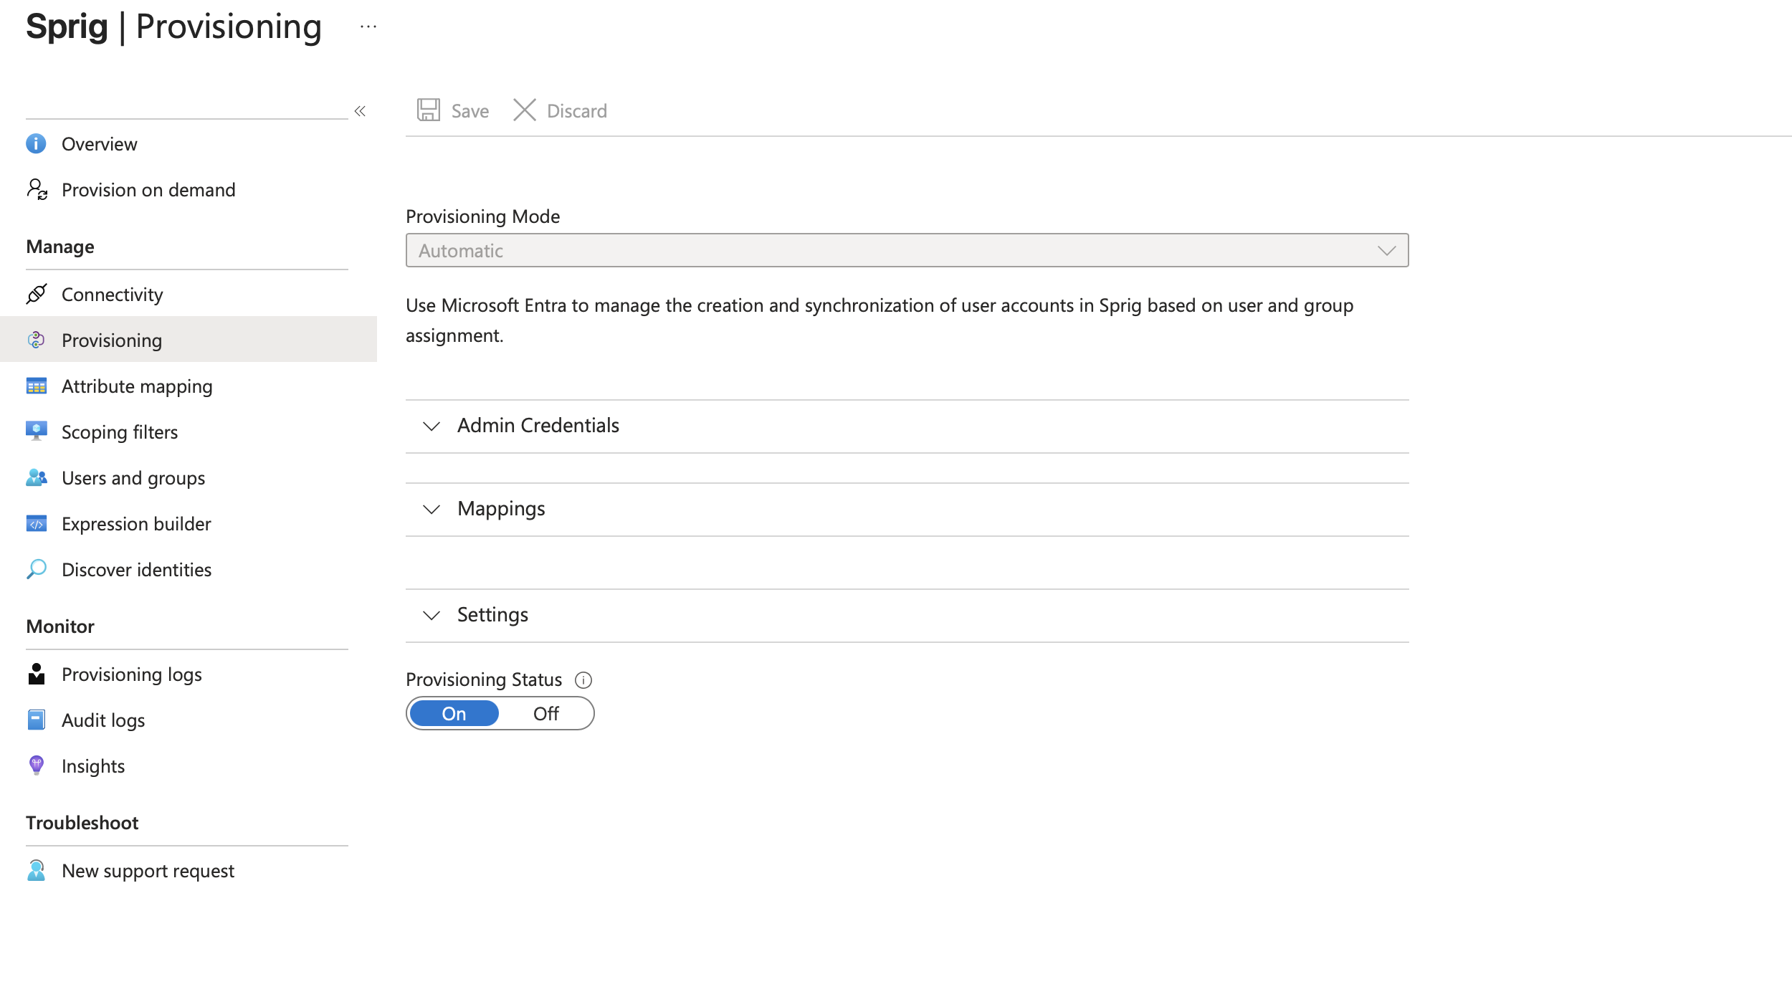
Task: Click the Save button label
Action: 470,111
